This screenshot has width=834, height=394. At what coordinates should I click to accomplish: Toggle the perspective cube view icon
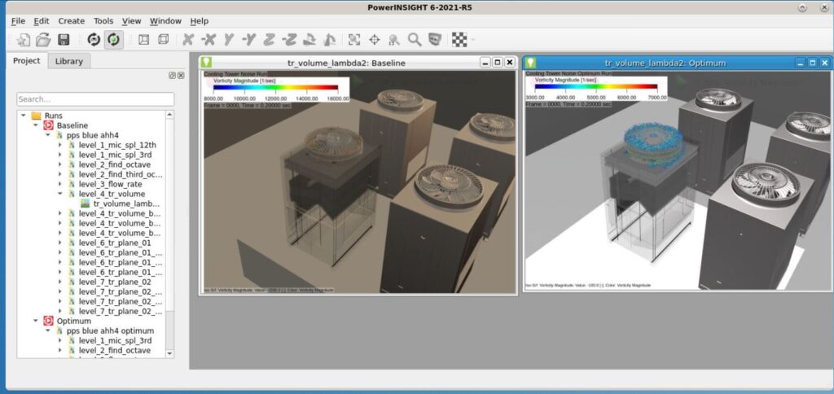click(x=164, y=39)
